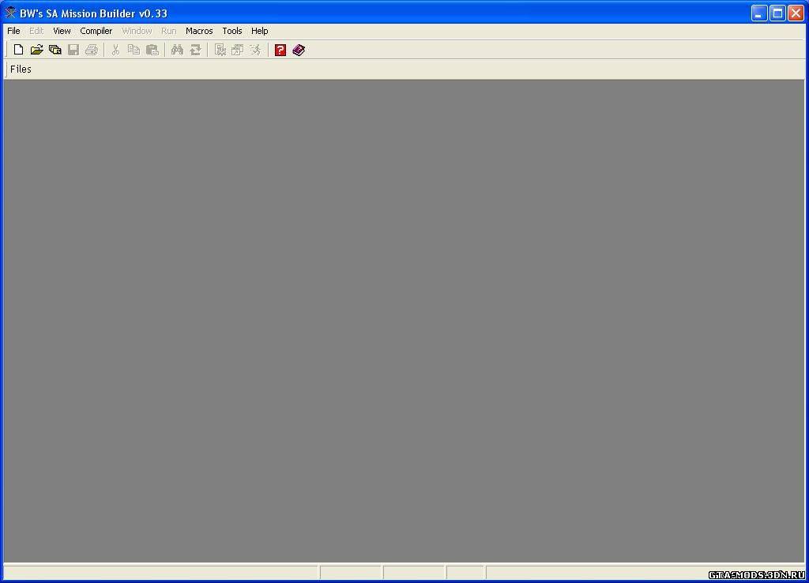This screenshot has height=583, width=809.
Task: Click the Copy icon in the toolbar
Action: pos(134,50)
